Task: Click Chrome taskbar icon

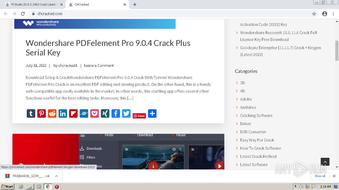Action: [48, 187]
